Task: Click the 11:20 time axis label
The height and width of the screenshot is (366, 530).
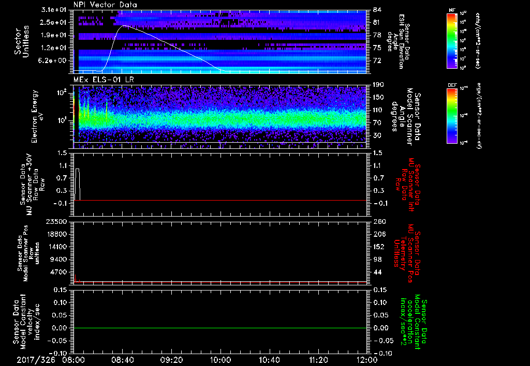Action: coord(318,359)
